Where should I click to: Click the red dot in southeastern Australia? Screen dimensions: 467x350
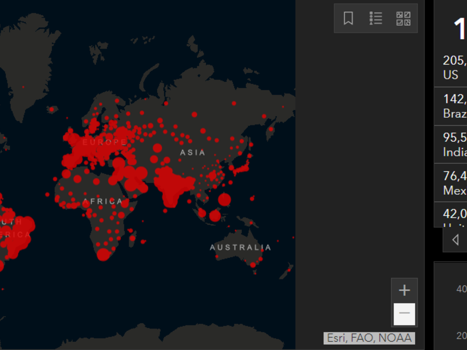pos(253,265)
